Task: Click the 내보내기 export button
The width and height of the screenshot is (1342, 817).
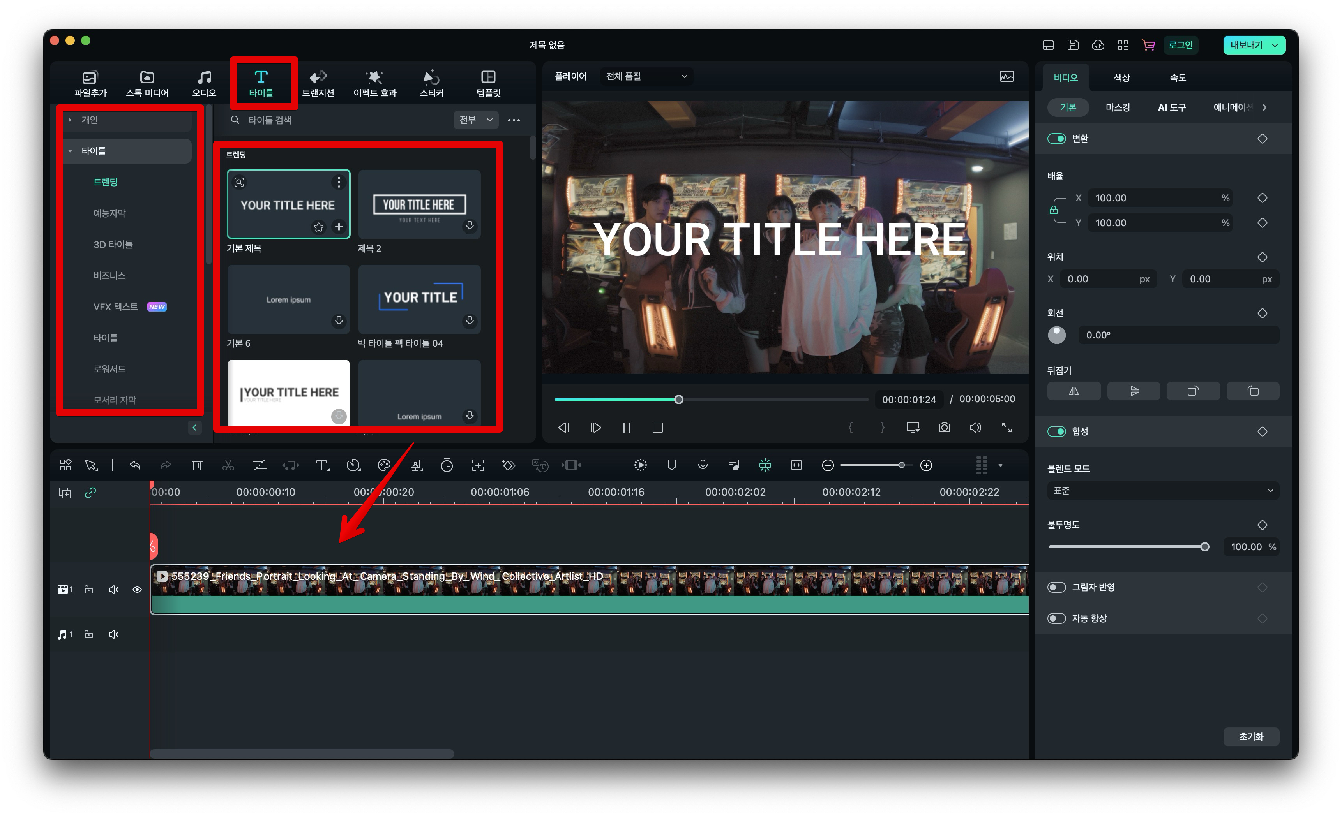Action: click(x=1247, y=45)
